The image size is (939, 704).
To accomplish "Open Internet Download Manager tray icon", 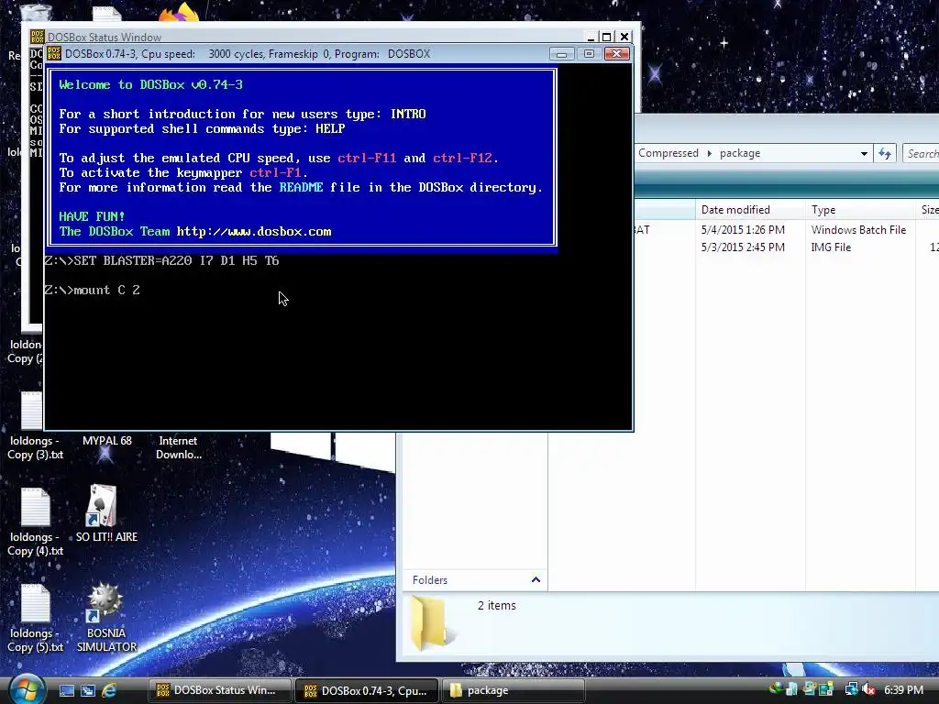I will click(x=776, y=689).
